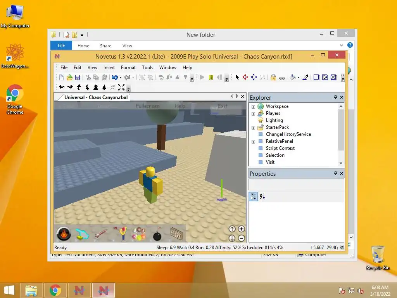Open the File menu in Novetus
Image resolution: width=397 pixels, height=298 pixels.
click(64, 68)
